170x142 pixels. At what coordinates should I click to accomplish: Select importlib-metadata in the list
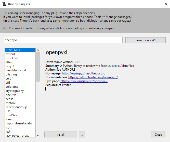[19, 123]
